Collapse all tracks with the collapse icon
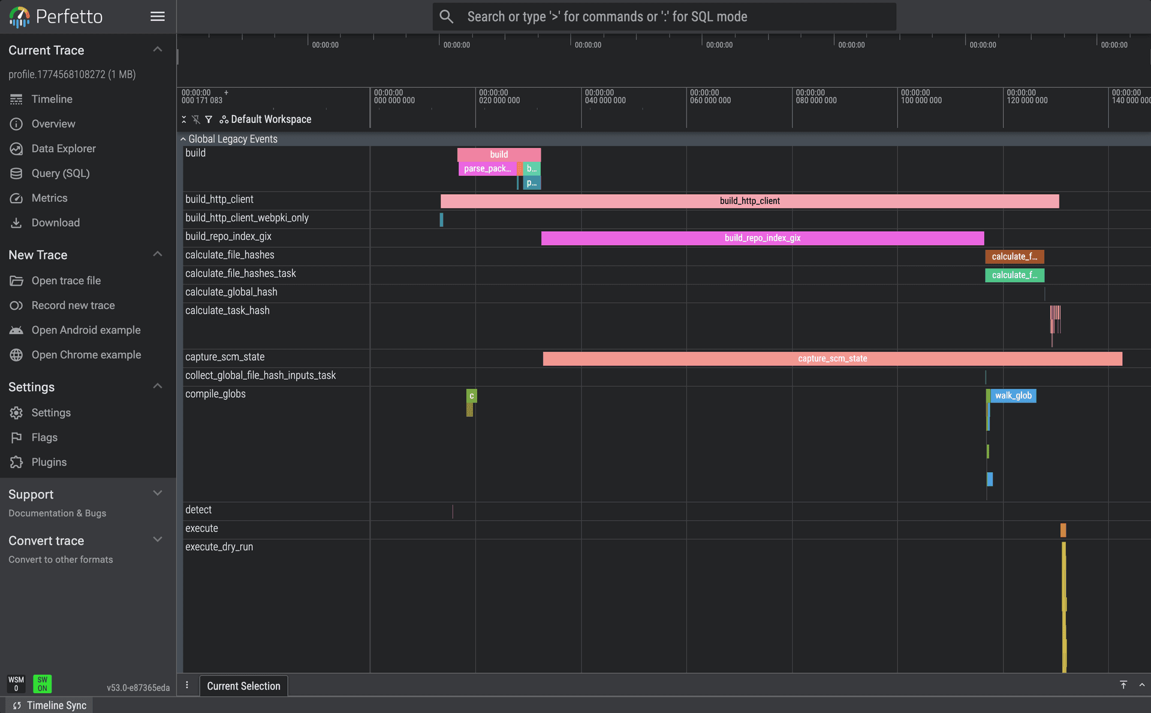Image resolution: width=1151 pixels, height=713 pixels. 184,120
